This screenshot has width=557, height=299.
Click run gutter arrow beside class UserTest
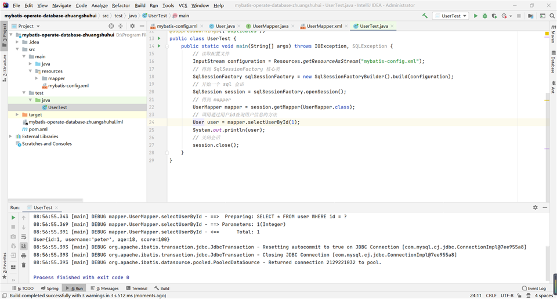[159, 38]
